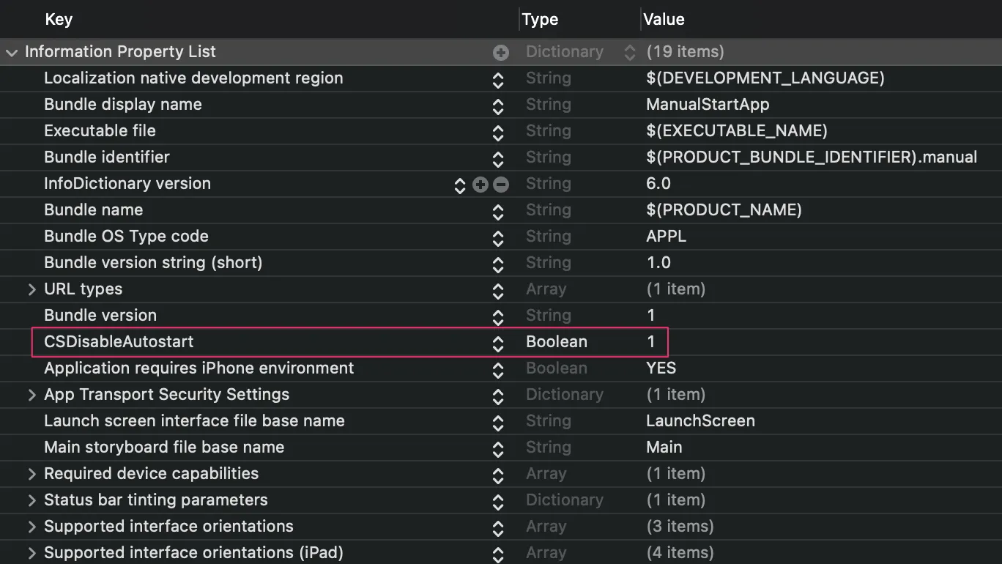Image resolution: width=1002 pixels, height=564 pixels.
Task: Open type popup for CSDisableAutostart row
Action: pos(498,343)
